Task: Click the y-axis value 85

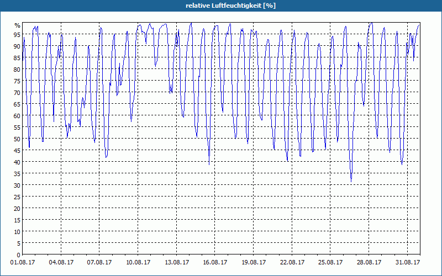Action: (x=17, y=58)
